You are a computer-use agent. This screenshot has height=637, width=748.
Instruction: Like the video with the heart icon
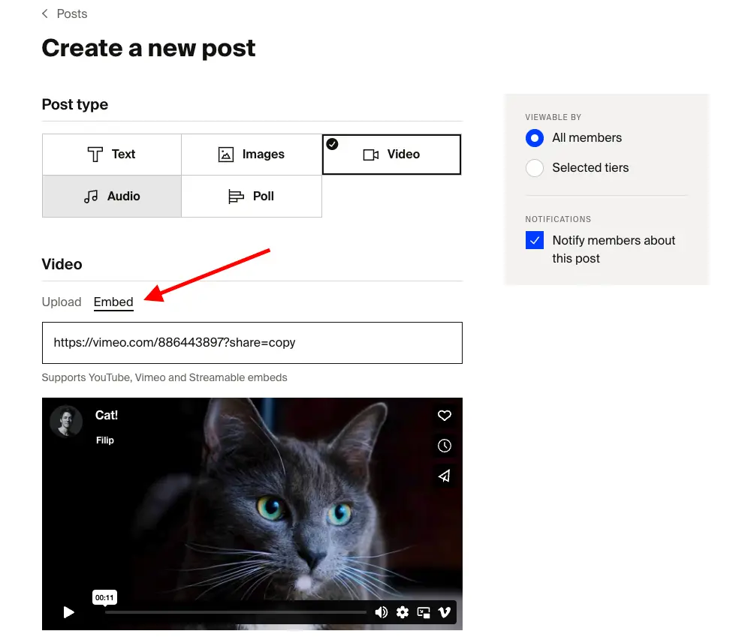(x=445, y=416)
